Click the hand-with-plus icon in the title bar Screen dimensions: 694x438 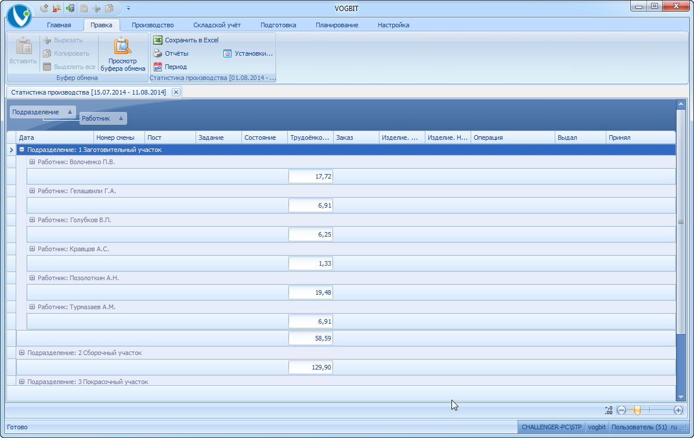pos(44,8)
